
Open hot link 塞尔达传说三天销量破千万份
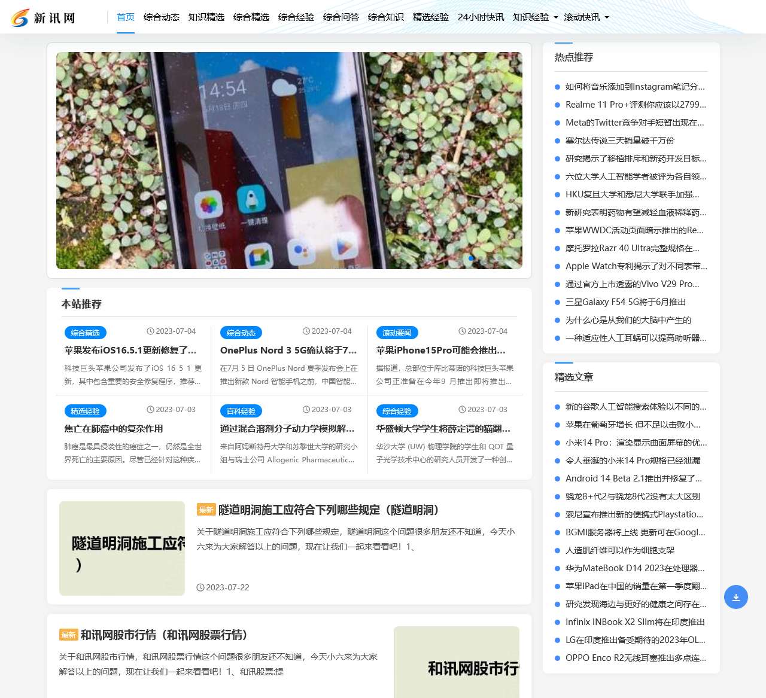[x=620, y=141]
